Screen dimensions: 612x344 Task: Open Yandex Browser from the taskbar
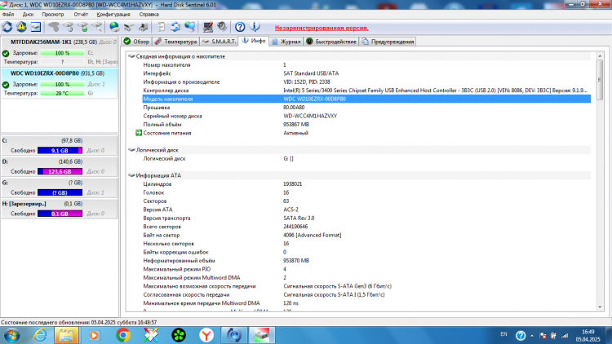206,335
